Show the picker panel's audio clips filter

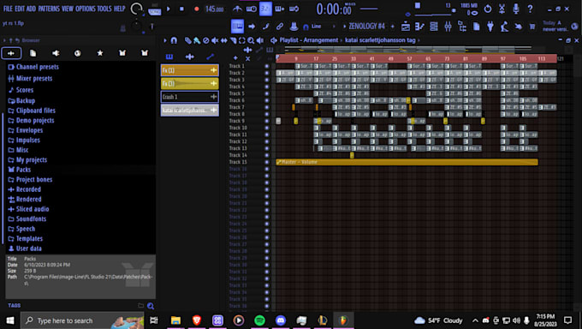point(190,57)
